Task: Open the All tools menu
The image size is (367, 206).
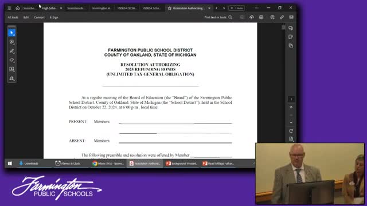Action: tap(13, 17)
